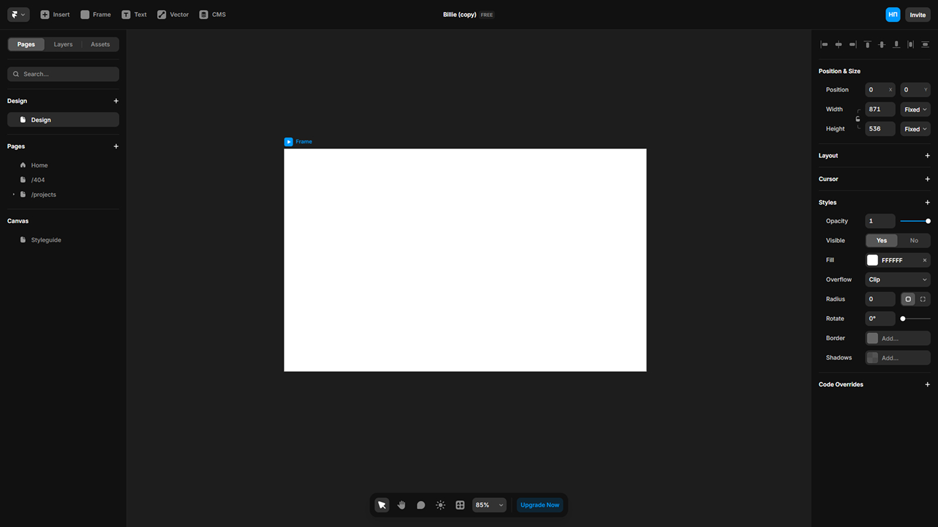Click the Upgrade Now button
This screenshot has height=527, width=938.
click(x=539, y=505)
